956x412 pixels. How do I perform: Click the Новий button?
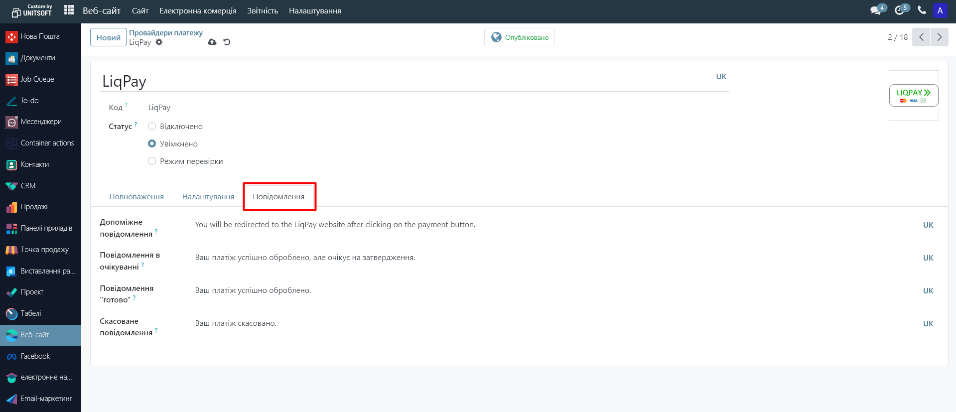tap(108, 37)
